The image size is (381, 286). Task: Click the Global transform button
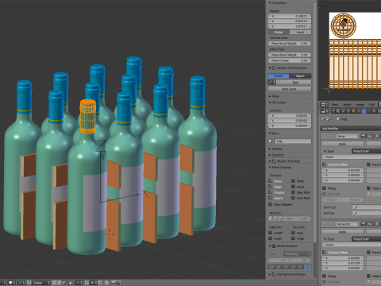(279, 32)
